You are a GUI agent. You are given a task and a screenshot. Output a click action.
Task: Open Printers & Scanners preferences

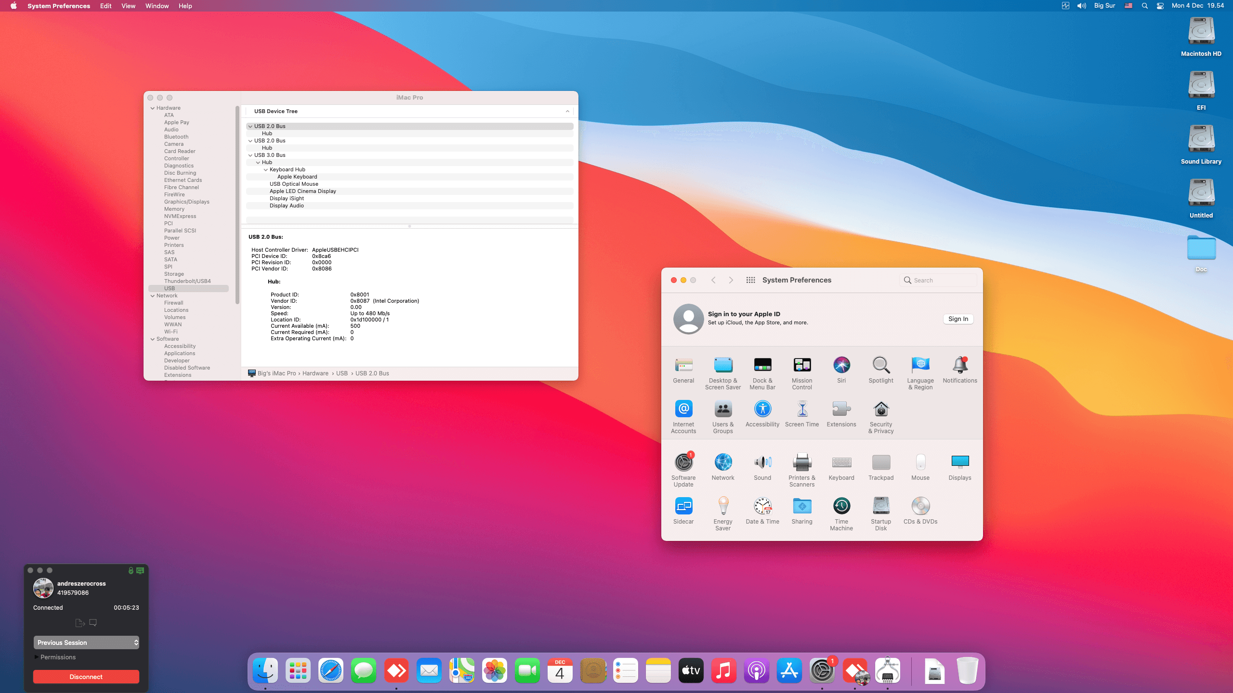click(802, 470)
